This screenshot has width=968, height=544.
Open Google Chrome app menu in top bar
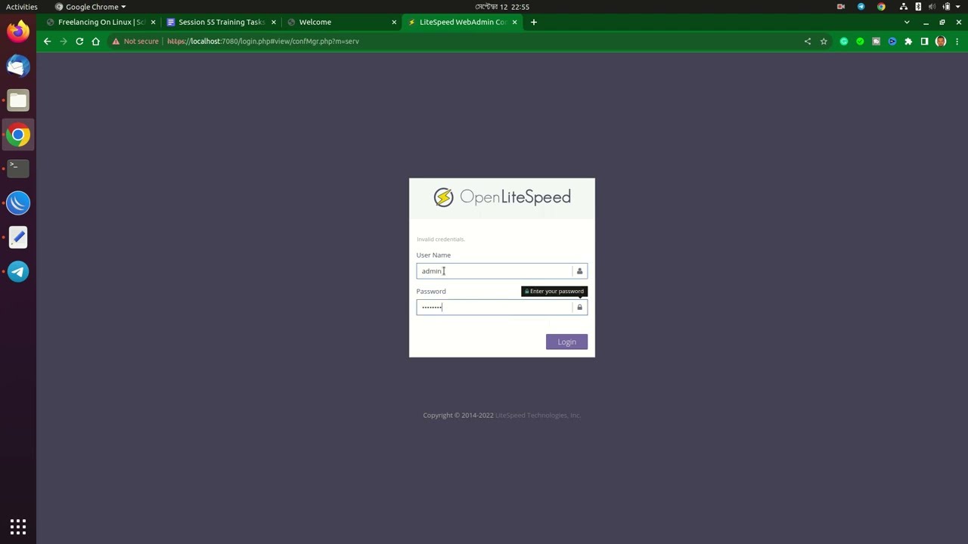pyautogui.click(x=90, y=7)
